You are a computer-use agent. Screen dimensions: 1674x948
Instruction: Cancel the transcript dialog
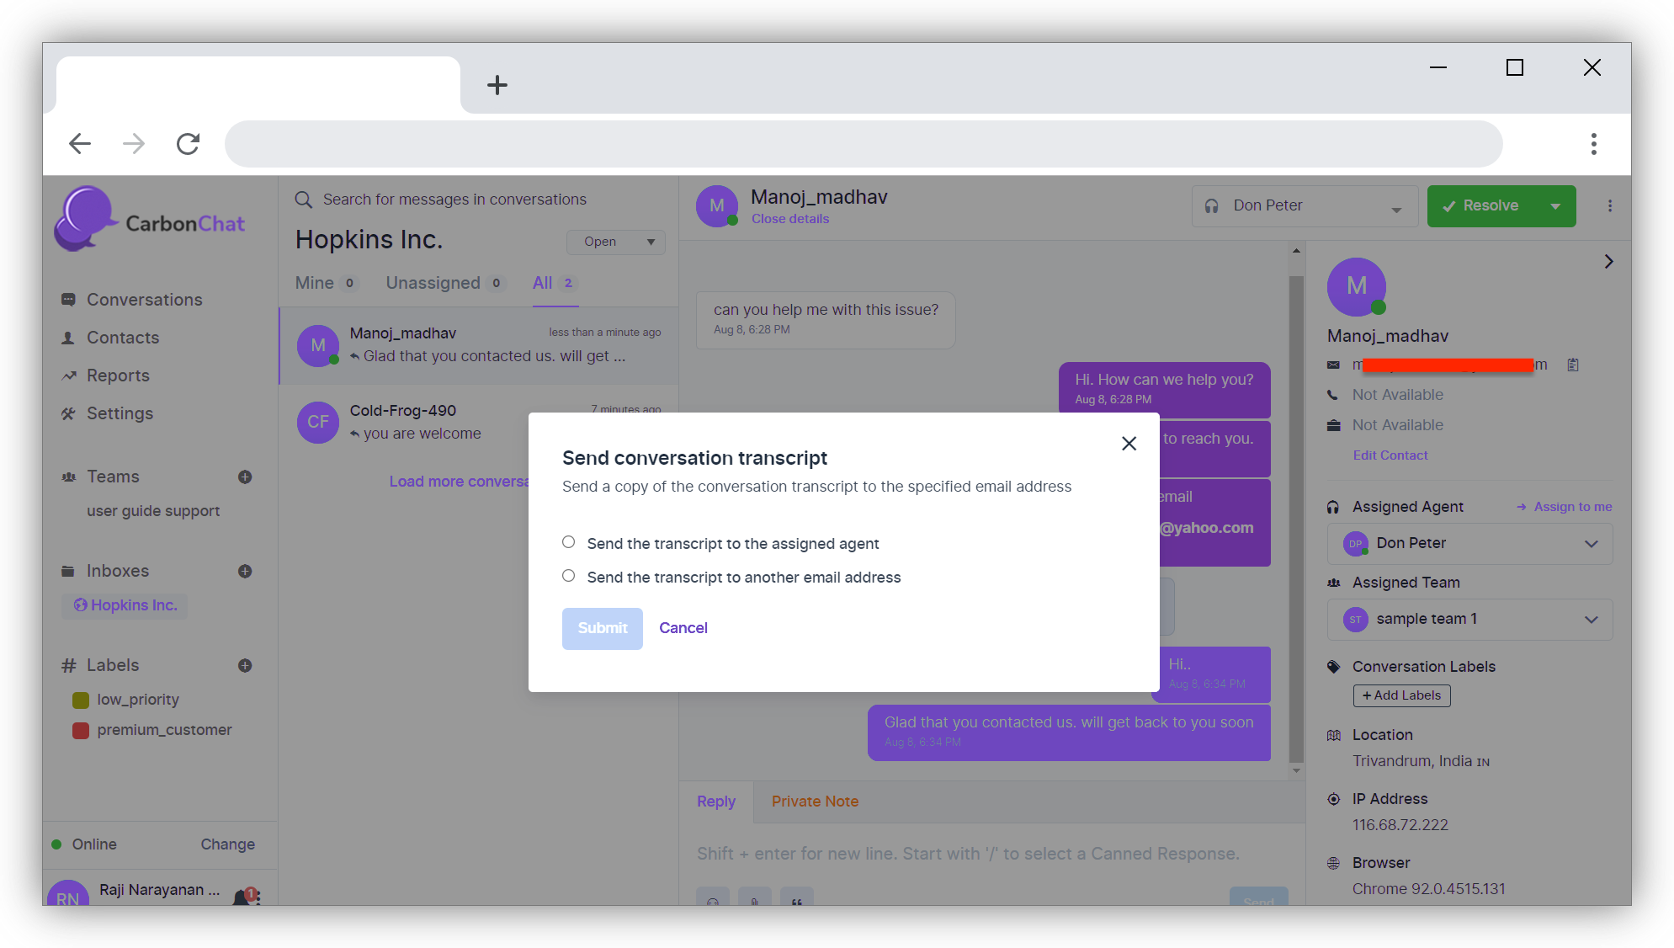[x=683, y=628]
